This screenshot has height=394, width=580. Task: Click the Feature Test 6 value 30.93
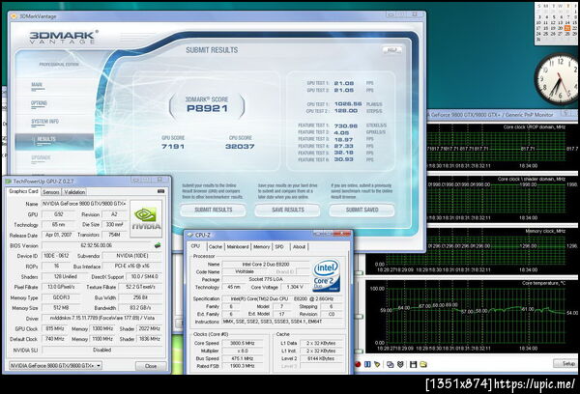tap(343, 159)
